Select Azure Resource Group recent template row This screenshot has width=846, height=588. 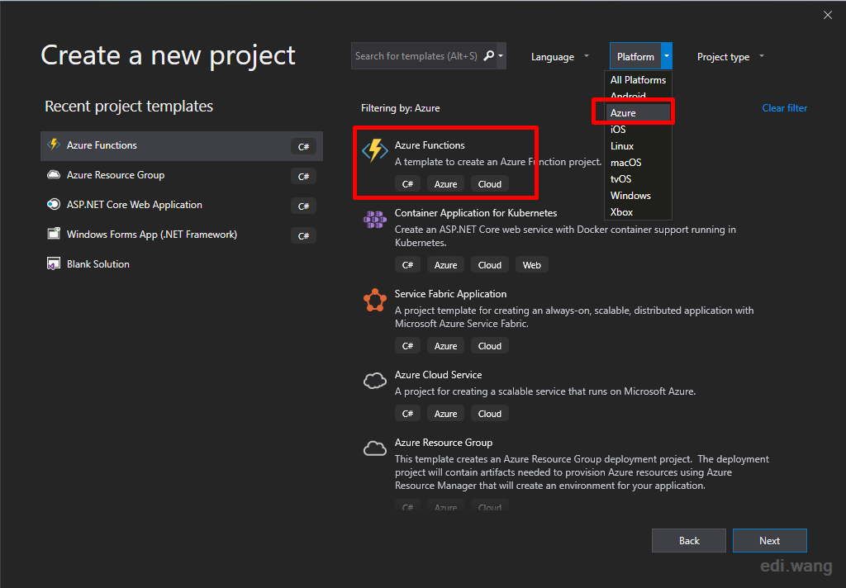181,175
